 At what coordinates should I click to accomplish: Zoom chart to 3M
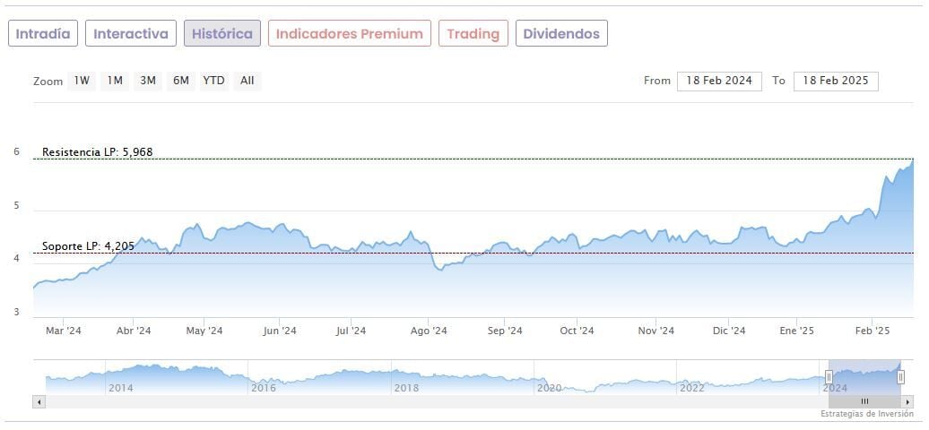pos(148,81)
